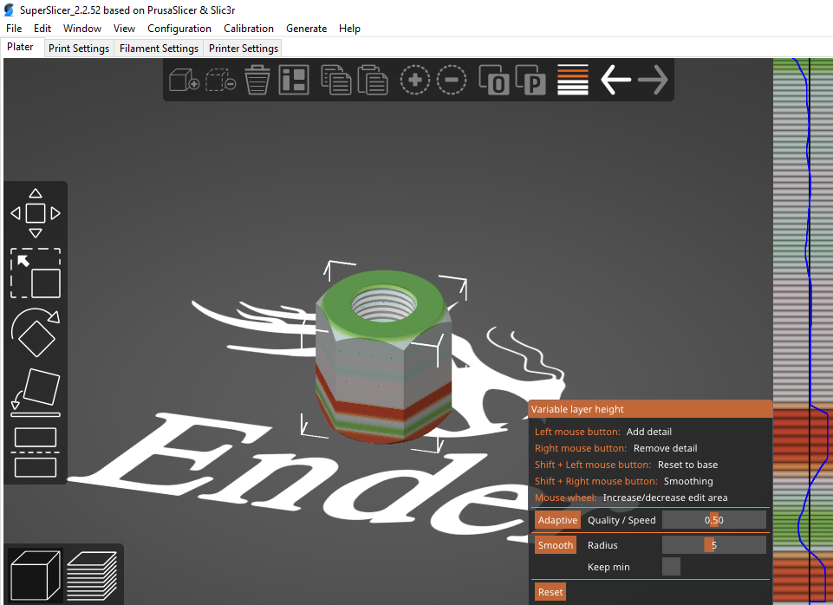833x605 pixels.
Task: Open the File menu
Action: click(x=14, y=28)
